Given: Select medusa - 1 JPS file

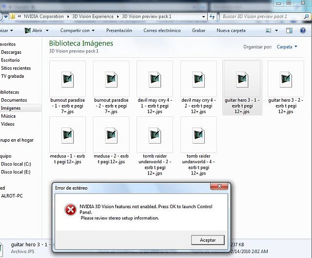Looking at the screenshot, I should coord(67,135).
